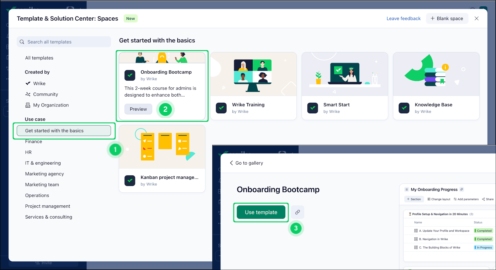Click Add parameters in the preview toolbar
Image resolution: width=496 pixels, height=270 pixels.
click(466, 199)
